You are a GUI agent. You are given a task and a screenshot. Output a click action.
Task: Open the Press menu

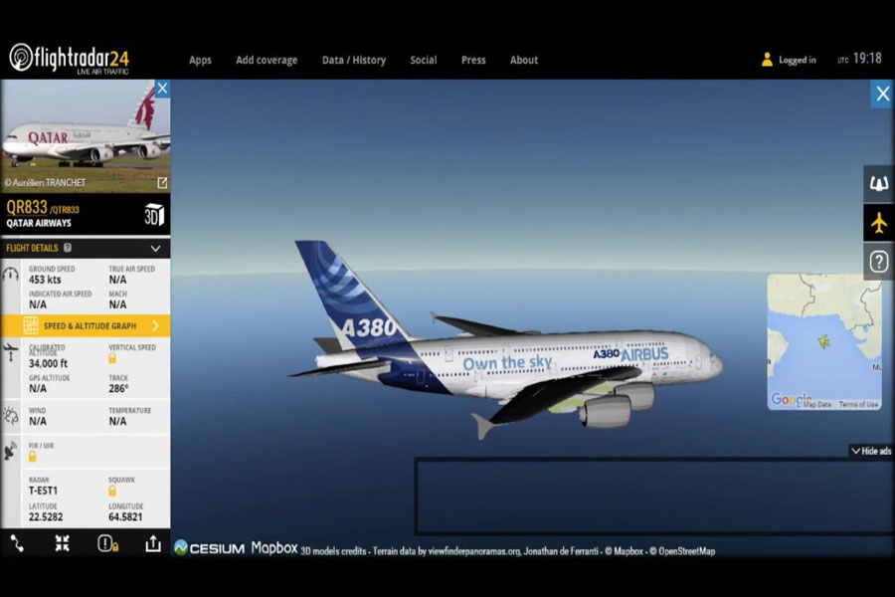point(473,60)
